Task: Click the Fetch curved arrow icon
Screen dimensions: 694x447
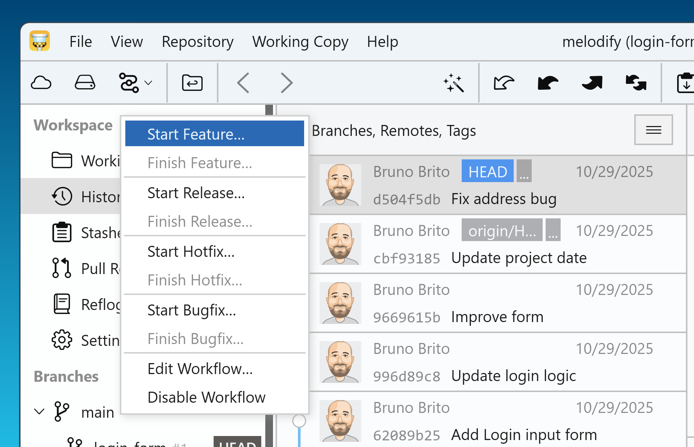Action: [504, 82]
